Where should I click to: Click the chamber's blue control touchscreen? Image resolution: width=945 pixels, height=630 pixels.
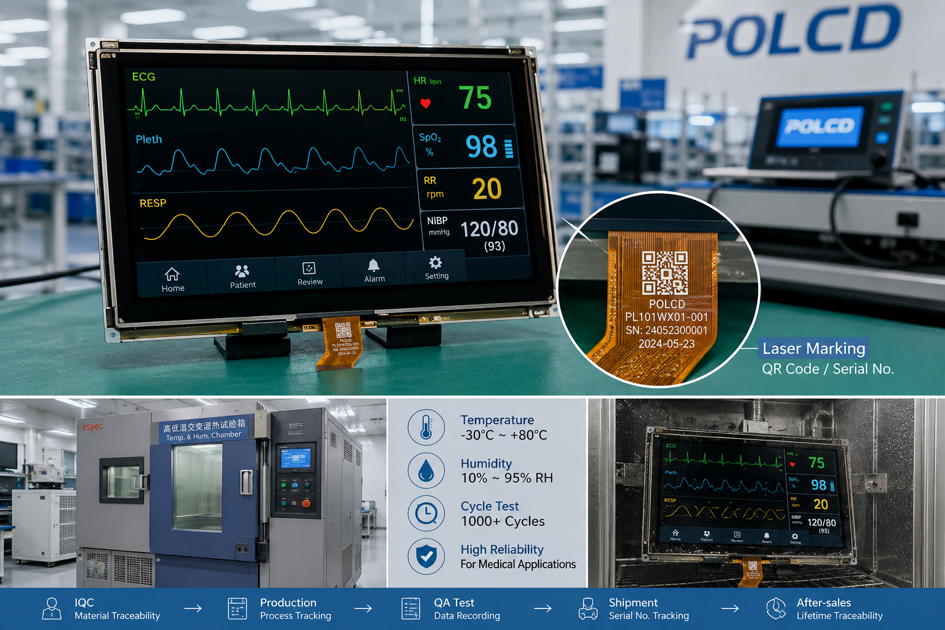point(295,458)
